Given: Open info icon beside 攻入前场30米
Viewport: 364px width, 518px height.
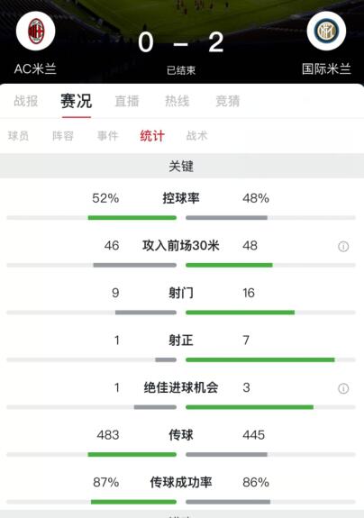Looking at the screenshot, I should point(343,247).
